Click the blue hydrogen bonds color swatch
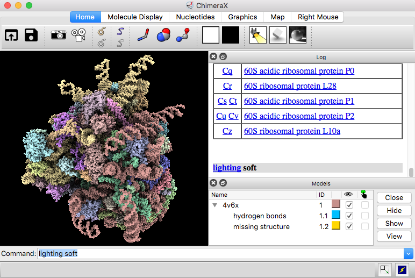Image resolution: width=415 pixels, height=278 pixels. pyautogui.click(x=336, y=216)
